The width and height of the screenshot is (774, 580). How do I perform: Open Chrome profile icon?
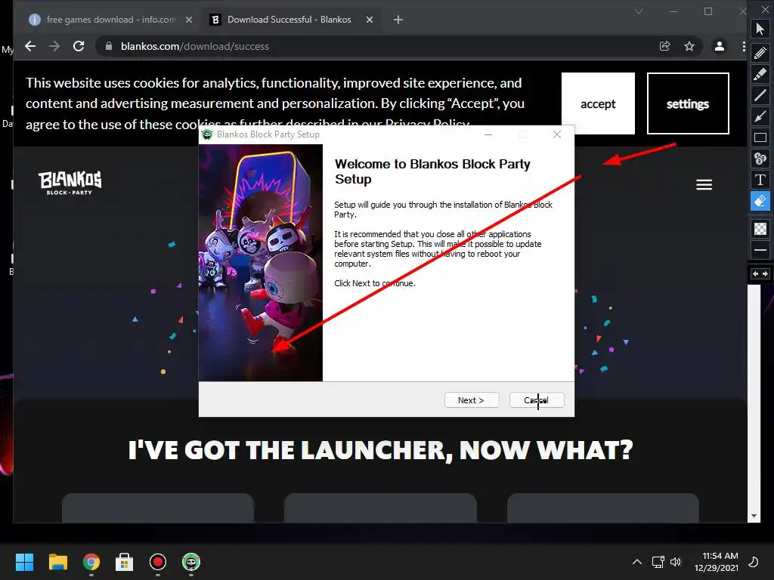click(720, 46)
